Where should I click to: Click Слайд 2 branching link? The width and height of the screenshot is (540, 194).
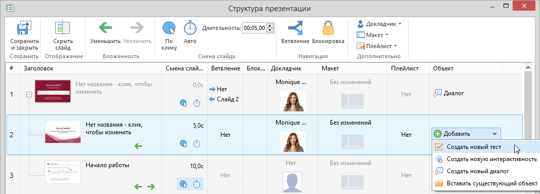point(224,99)
